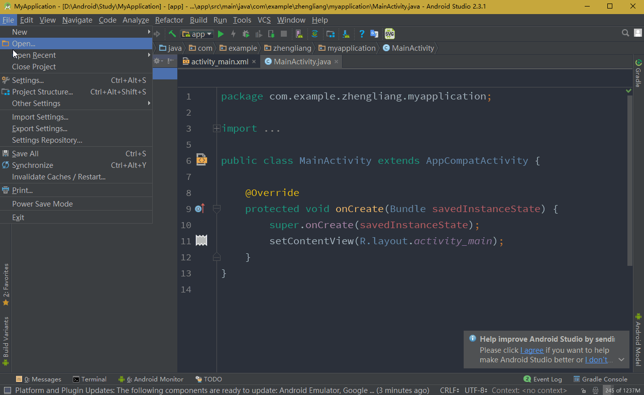Viewport: 644px width, 395px height.
Task: Expand the collapsed import block on line 3
Action: 217,128
